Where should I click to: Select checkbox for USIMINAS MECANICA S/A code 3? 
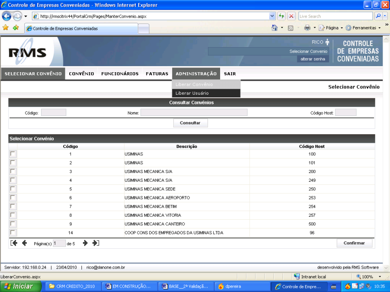tap(13, 171)
